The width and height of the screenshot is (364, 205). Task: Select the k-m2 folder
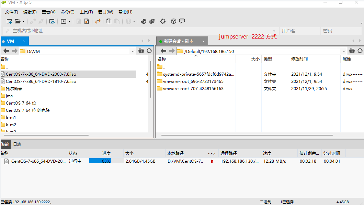[x=8, y=125]
